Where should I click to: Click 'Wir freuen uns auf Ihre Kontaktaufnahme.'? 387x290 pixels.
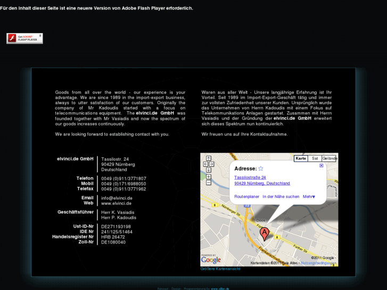point(244,134)
